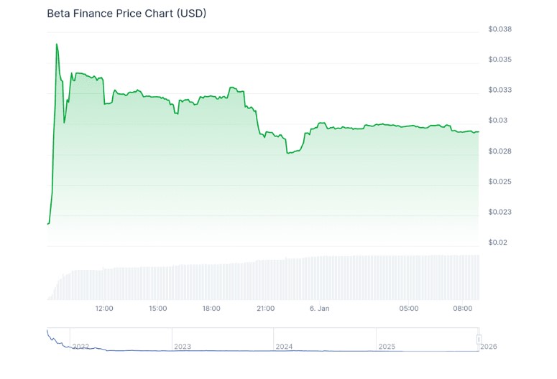Click the 2025 label in the range navigator

pyautogui.click(x=387, y=347)
